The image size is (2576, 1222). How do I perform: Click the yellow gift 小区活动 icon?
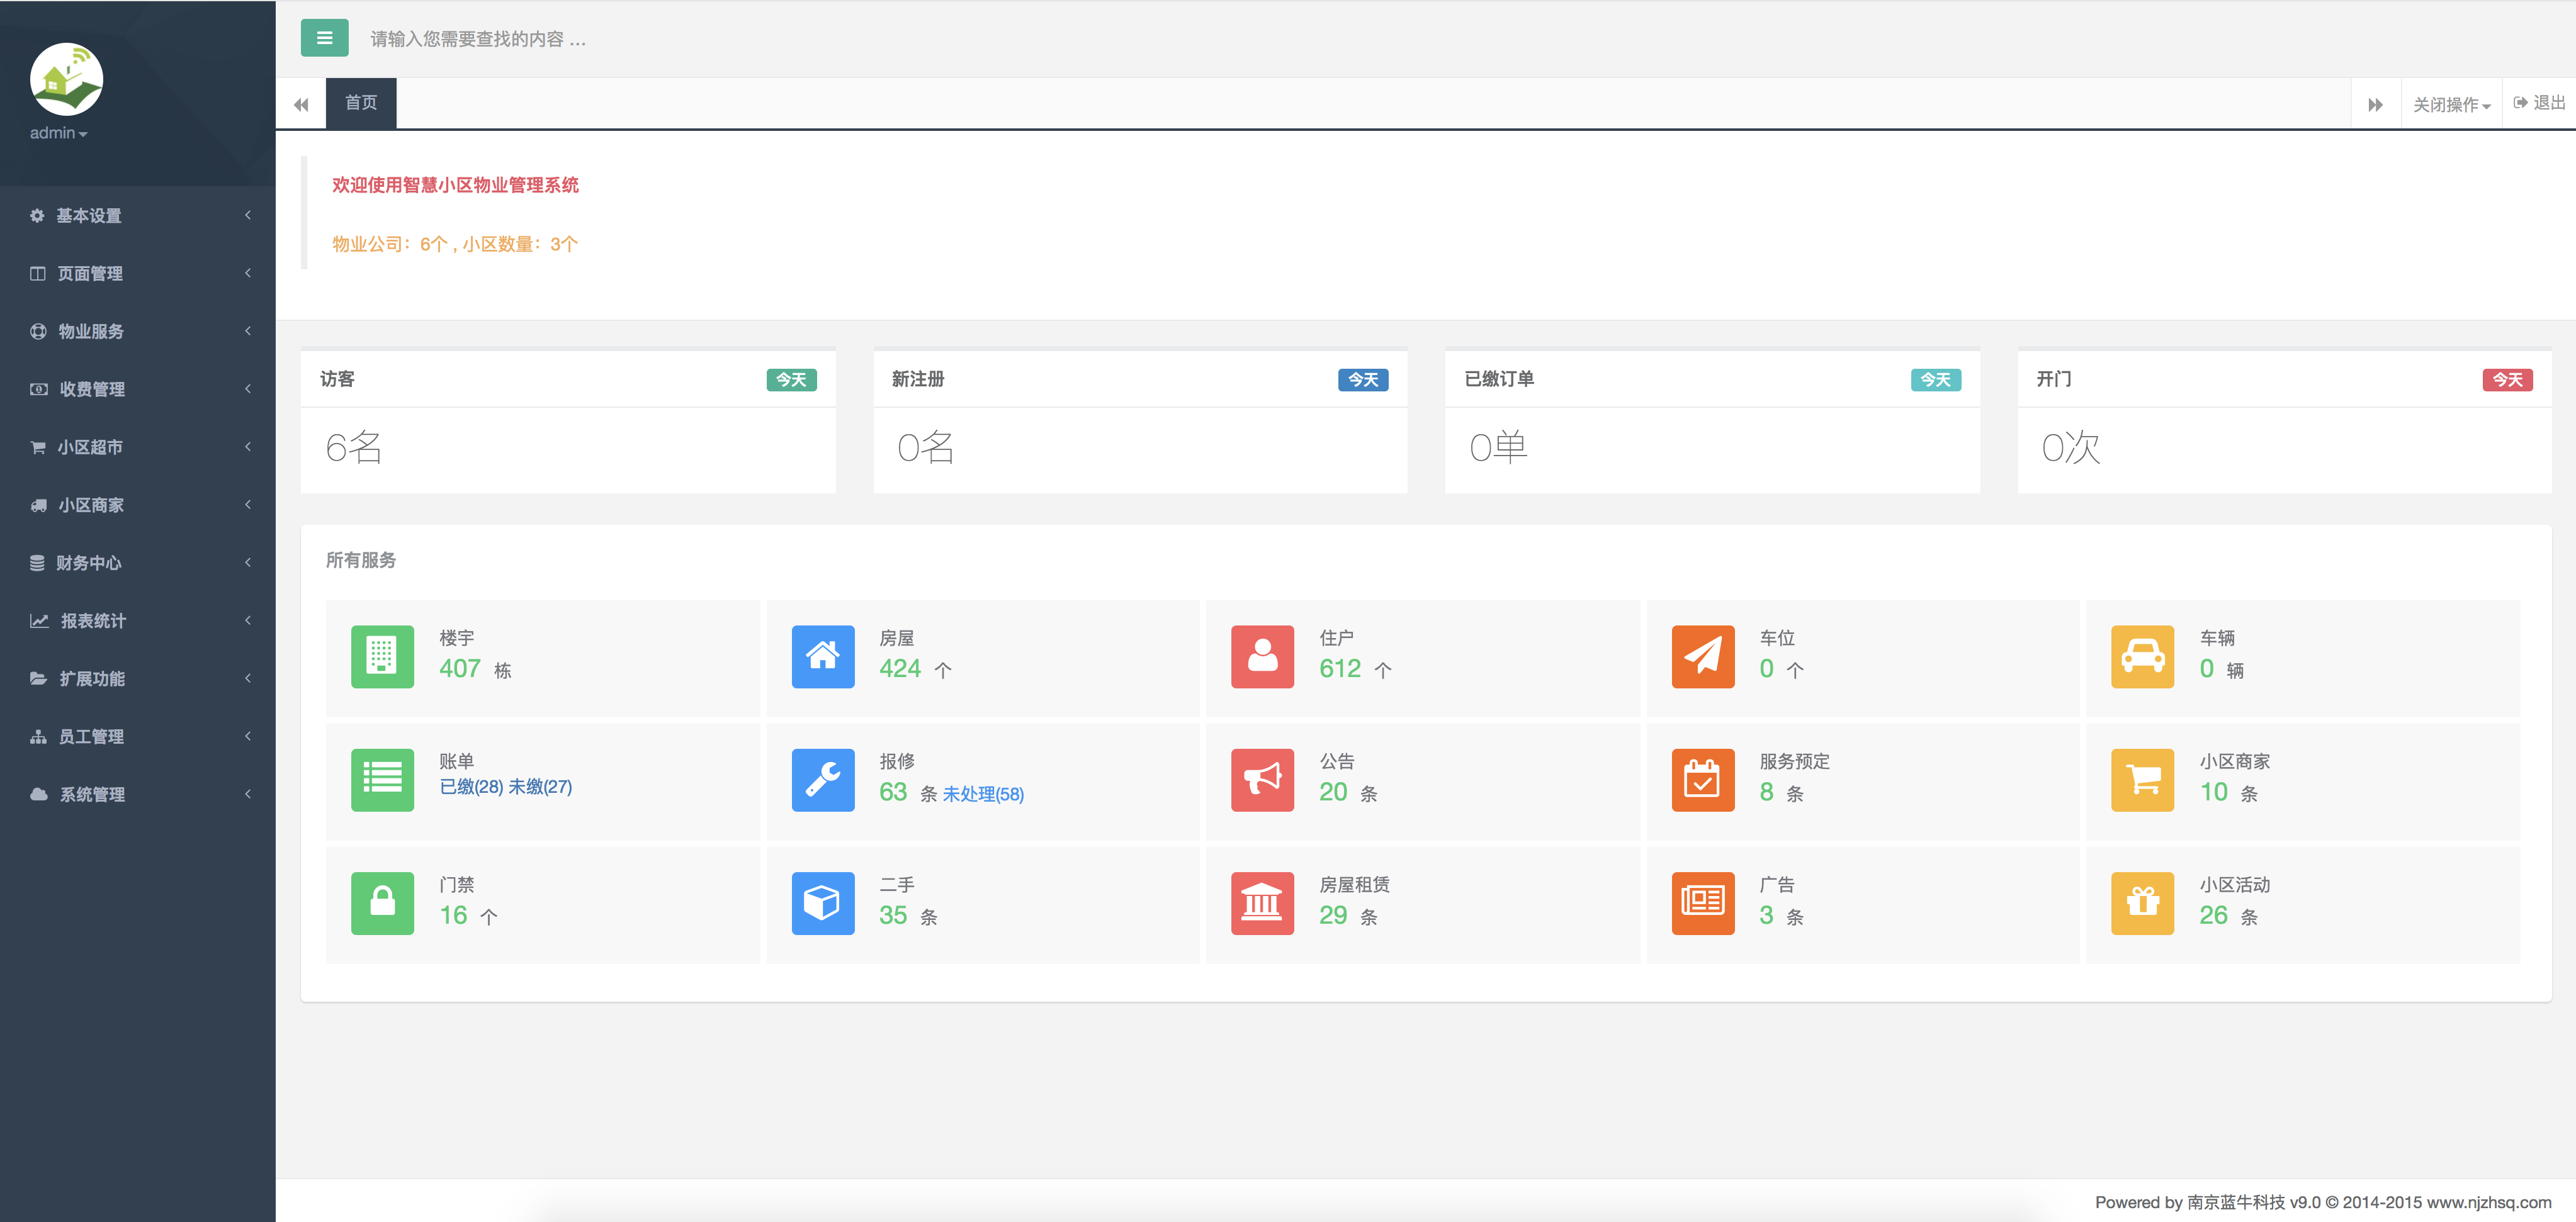click(2142, 903)
